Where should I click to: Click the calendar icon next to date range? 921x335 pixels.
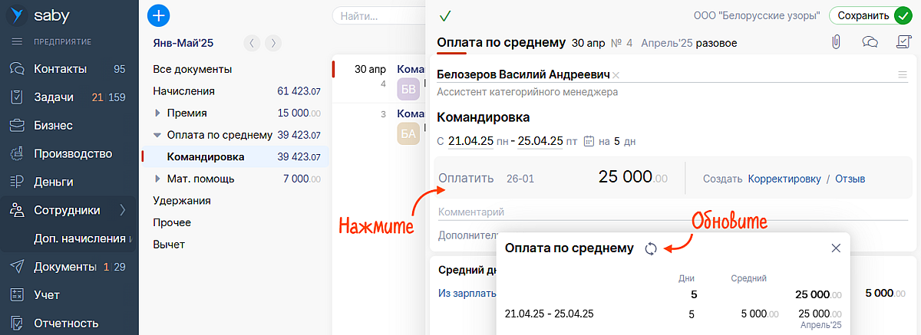click(589, 141)
